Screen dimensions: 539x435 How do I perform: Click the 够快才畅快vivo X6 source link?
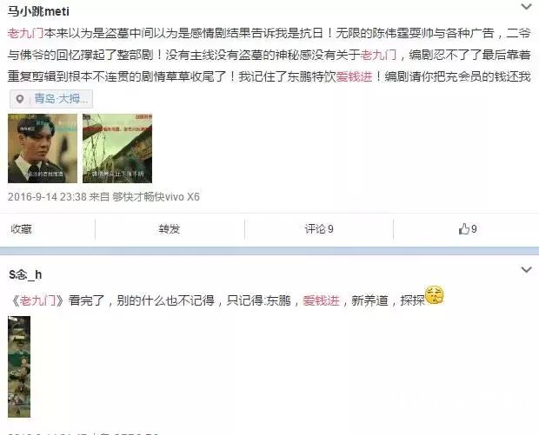156,197
